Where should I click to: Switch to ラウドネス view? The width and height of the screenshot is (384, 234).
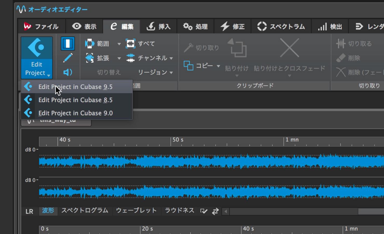coord(180,210)
